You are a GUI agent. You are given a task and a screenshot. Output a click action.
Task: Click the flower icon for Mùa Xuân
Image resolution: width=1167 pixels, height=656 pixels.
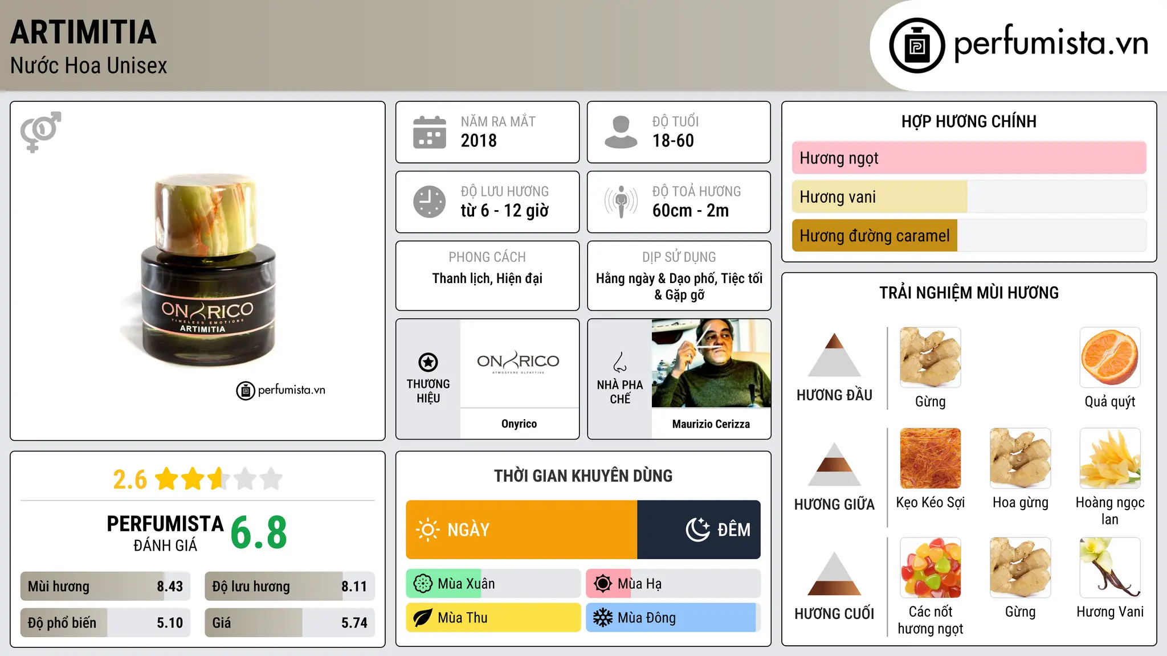coord(423,584)
